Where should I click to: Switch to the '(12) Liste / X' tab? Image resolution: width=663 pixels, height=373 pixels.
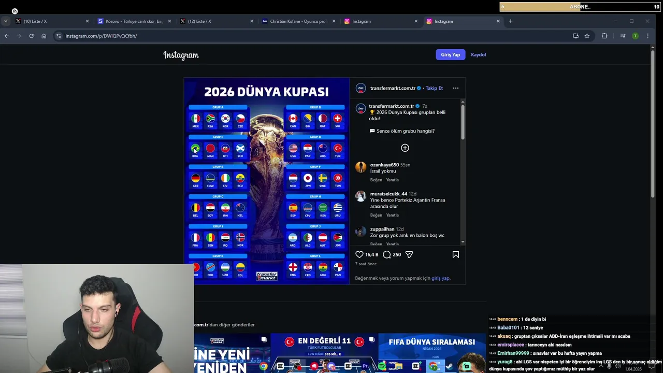(x=215, y=21)
